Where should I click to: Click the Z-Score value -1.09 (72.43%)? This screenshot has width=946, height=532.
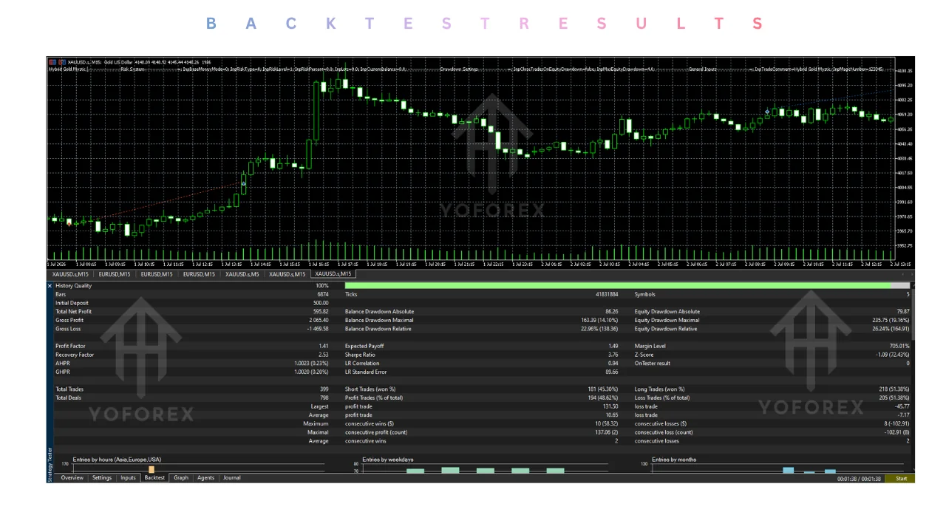click(892, 355)
